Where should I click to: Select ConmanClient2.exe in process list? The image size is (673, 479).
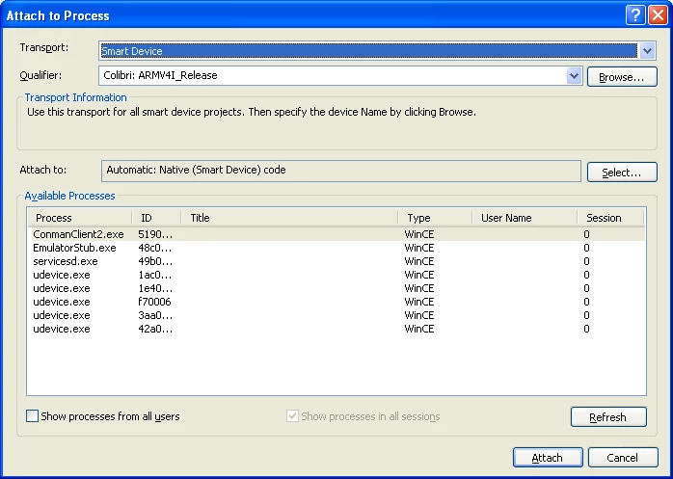(x=78, y=234)
